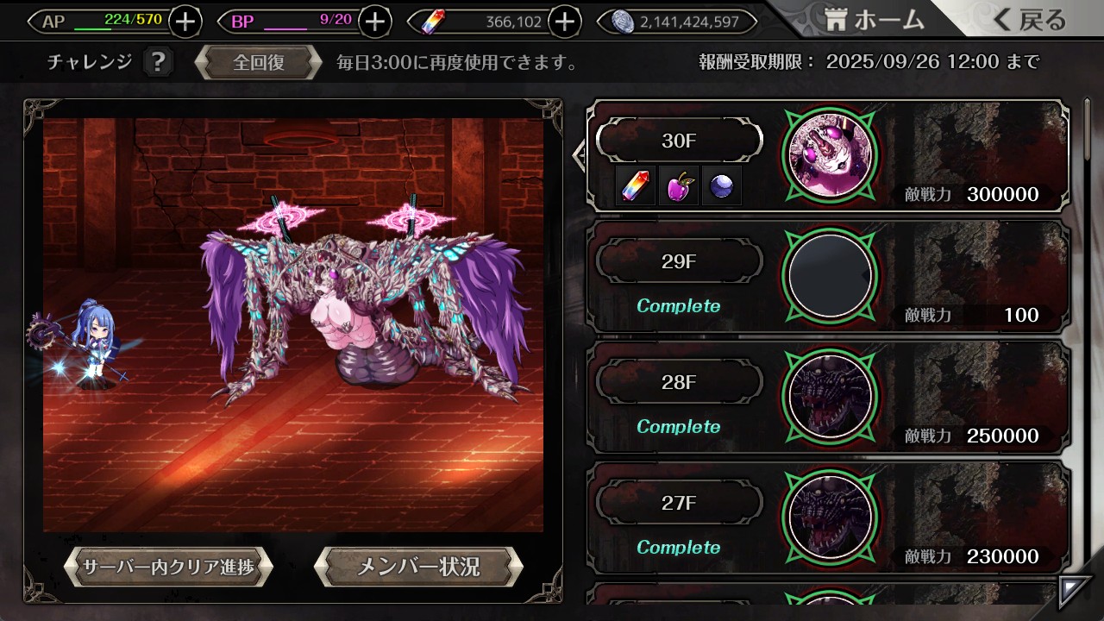This screenshot has height=621, width=1104.
Task: Select the completed 29F floor
Action: pos(828,276)
